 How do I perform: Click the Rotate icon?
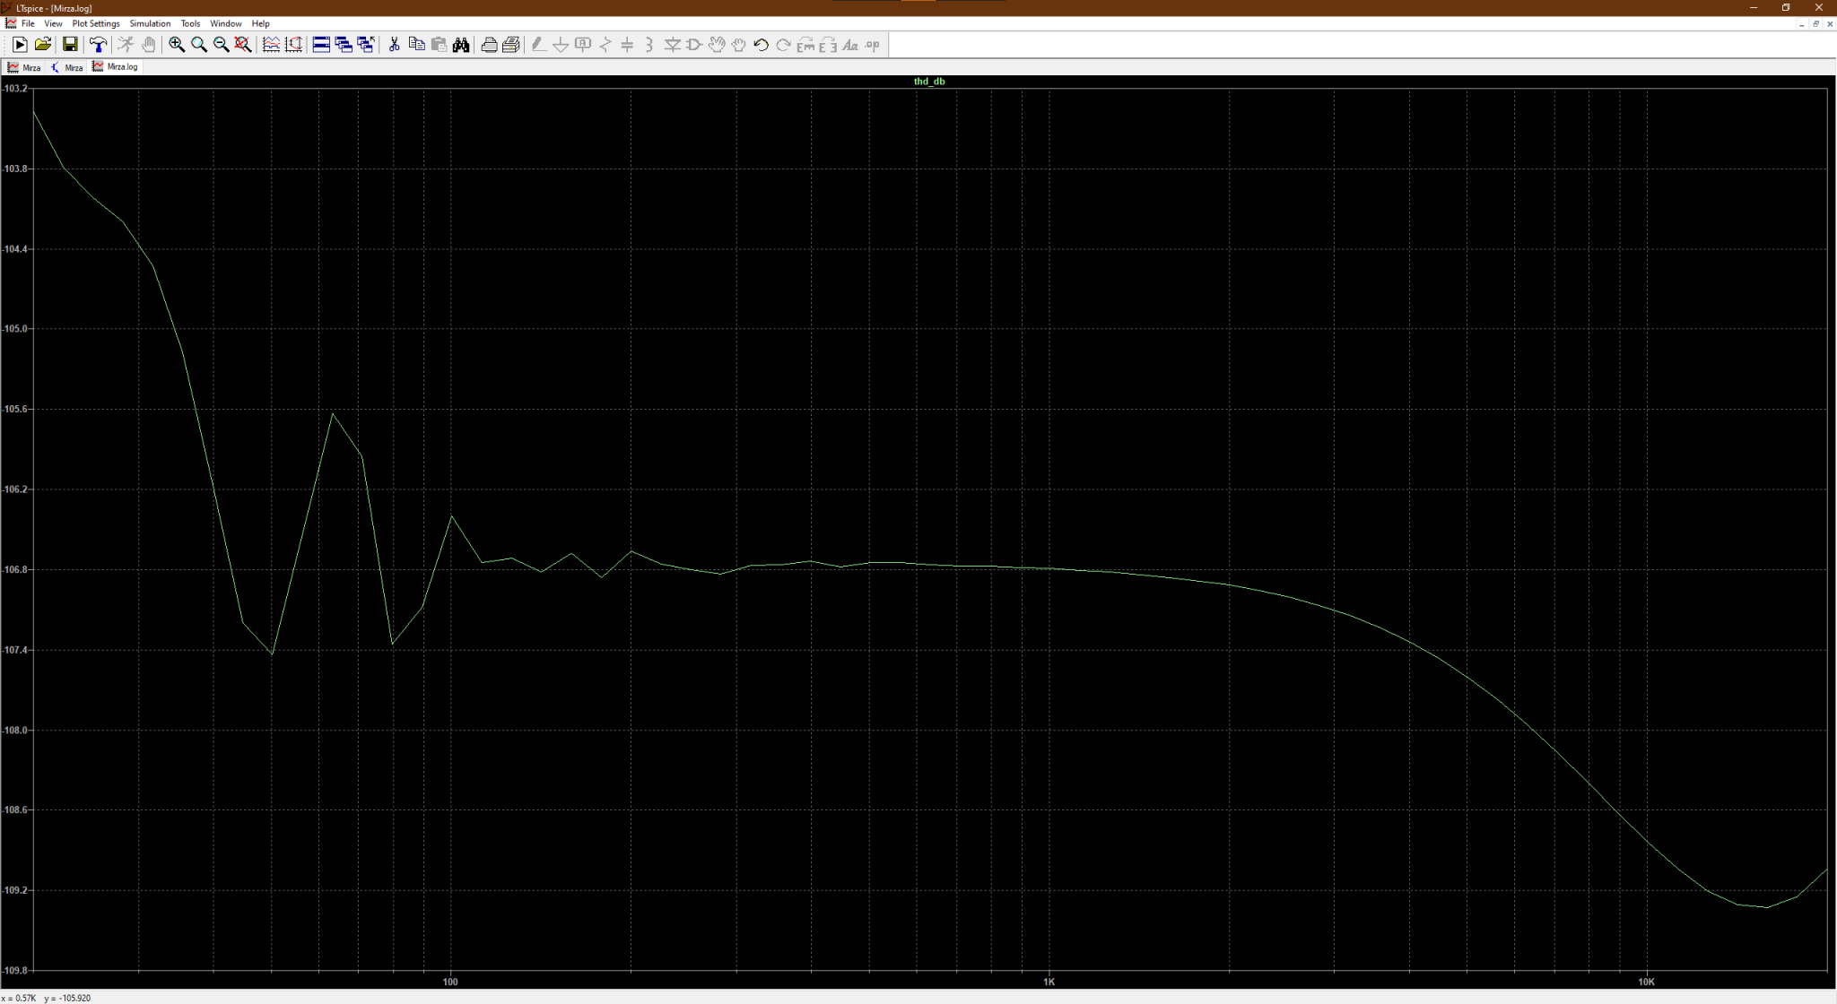click(x=805, y=45)
